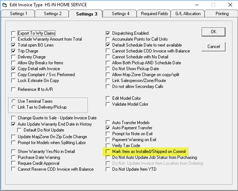Open the Required Fields tab
The image size is (238, 191).
click(154, 14)
